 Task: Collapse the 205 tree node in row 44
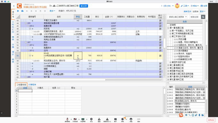pos(26,23)
